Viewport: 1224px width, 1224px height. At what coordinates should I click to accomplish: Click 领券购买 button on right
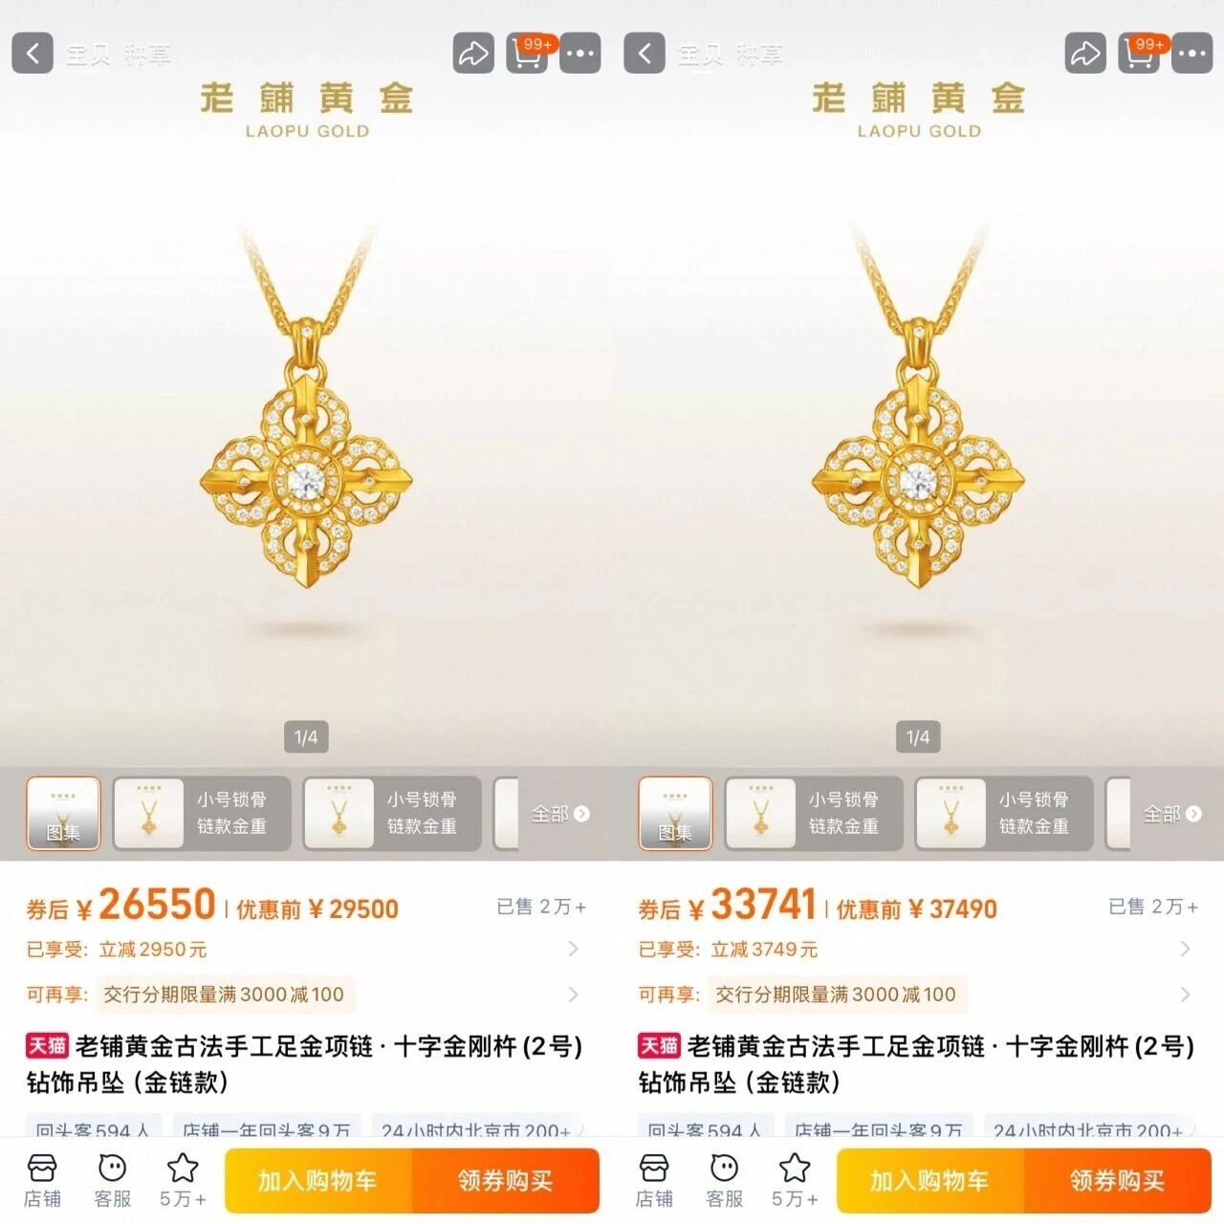1117,1181
